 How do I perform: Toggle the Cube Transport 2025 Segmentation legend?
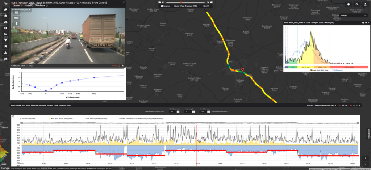point(142,118)
